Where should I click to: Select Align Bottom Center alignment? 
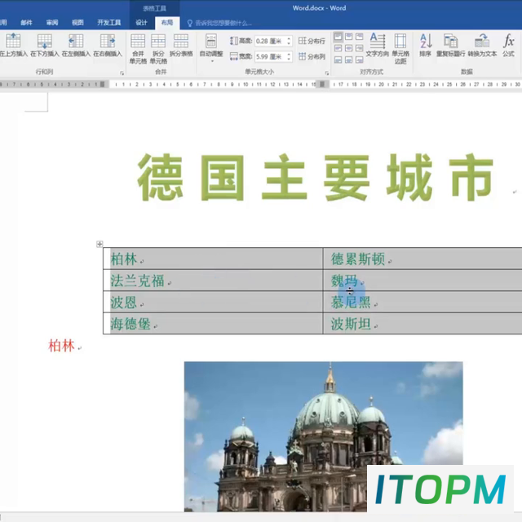click(x=348, y=60)
